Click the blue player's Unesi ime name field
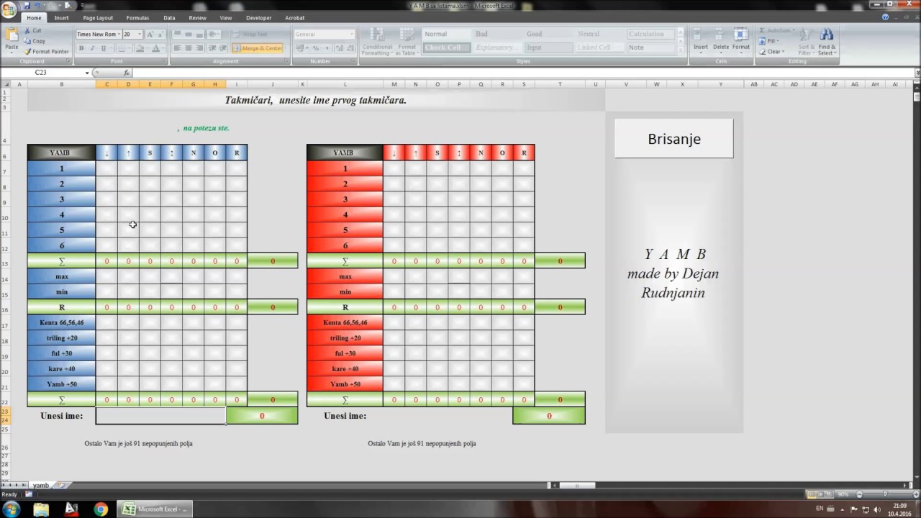The height and width of the screenshot is (518, 921). [160, 416]
